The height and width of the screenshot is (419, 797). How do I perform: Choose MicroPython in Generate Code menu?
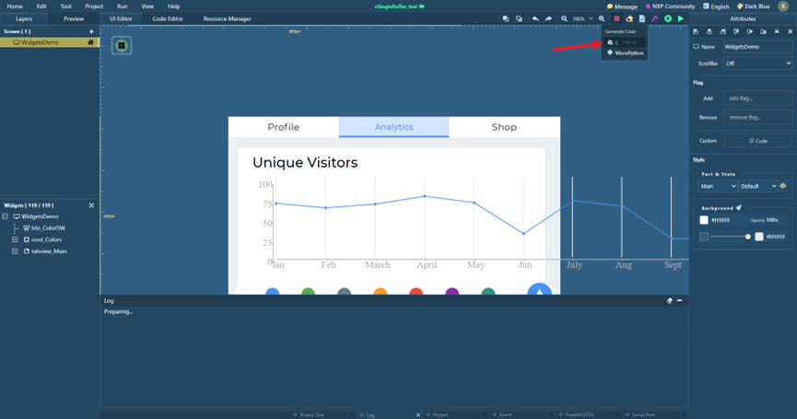coord(624,52)
